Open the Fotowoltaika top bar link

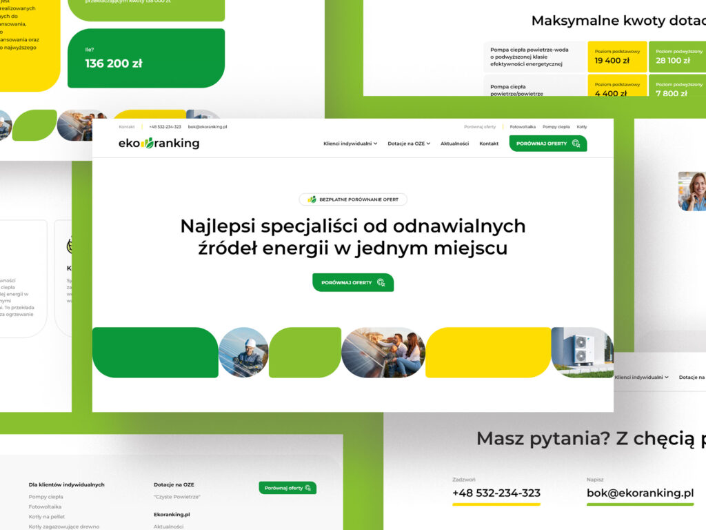[523, 127]
